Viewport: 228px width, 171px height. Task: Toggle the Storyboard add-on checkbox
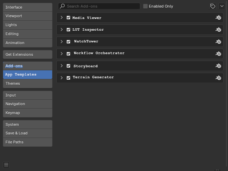click(x=68, y=66)
